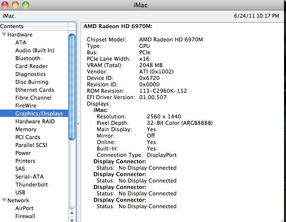Select Power in the Hardware list
286x222 pixels.
click(x=23, y=153)
